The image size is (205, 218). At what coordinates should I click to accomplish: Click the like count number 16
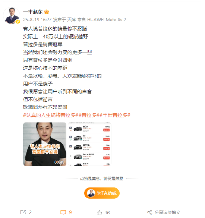pyautogui.click(x=107, y=212)
